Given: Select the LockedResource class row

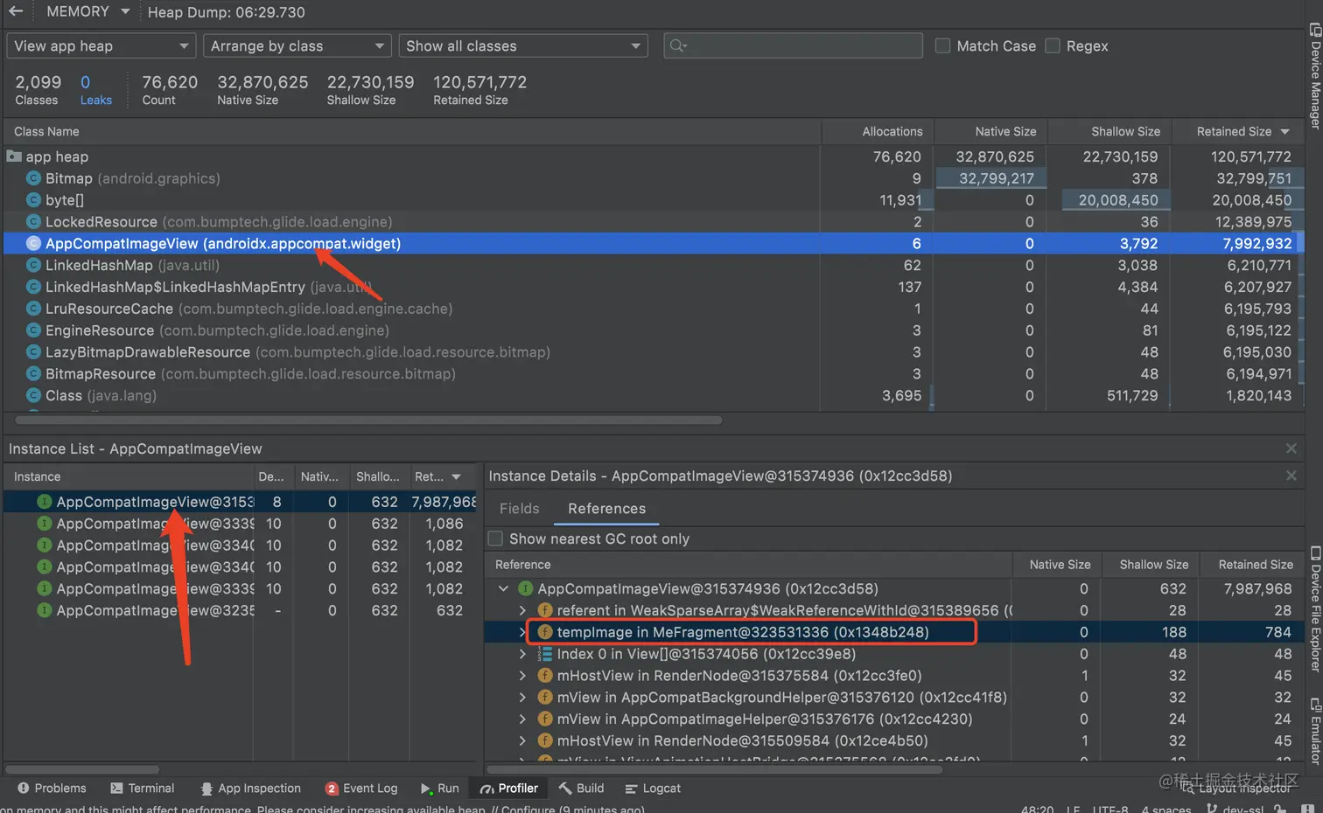Looking at the screenshot, I should tap(652, 222).
